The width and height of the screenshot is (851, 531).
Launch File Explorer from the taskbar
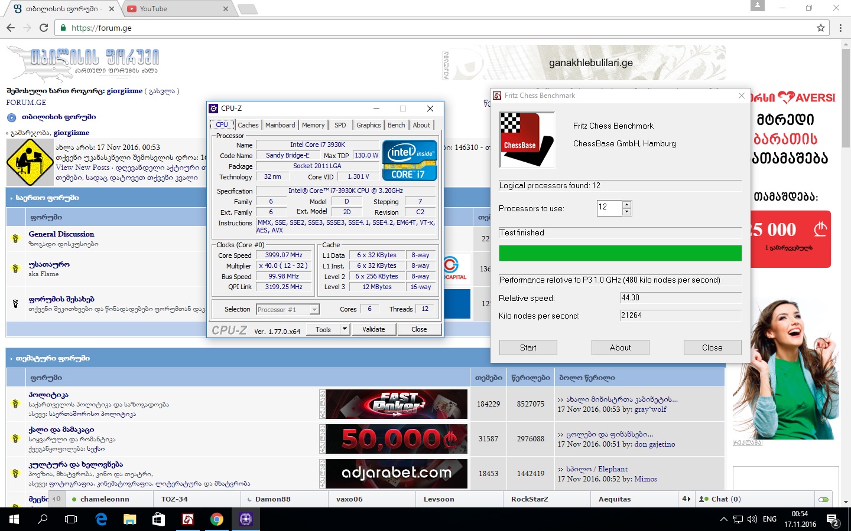pos(130,519)
